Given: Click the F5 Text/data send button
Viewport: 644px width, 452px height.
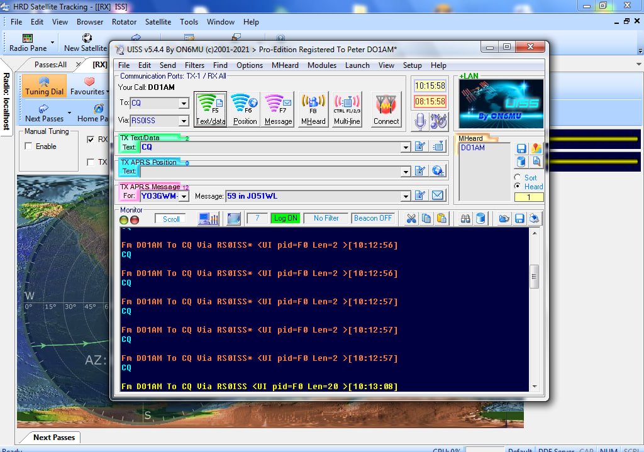Looking at the screenshot, I should point(210,109).
